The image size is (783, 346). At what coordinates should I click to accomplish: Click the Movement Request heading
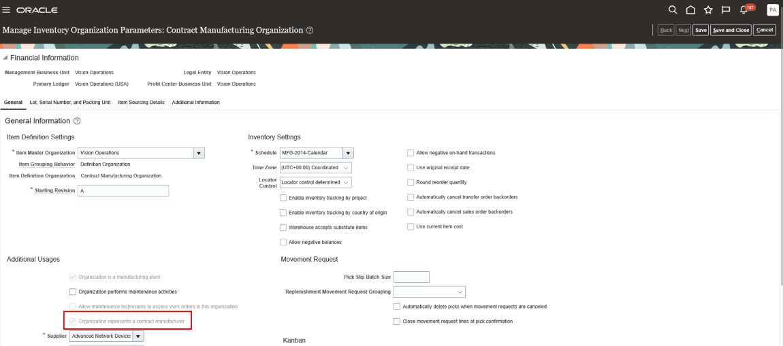click(310, 259)
